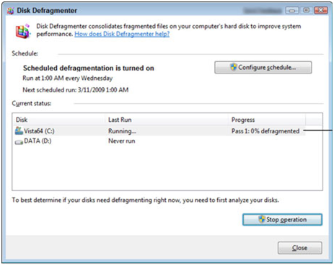The width and height of the screenshot is (334, 266).
Task: Stop the running defragment operation
Action: point(282,220)
